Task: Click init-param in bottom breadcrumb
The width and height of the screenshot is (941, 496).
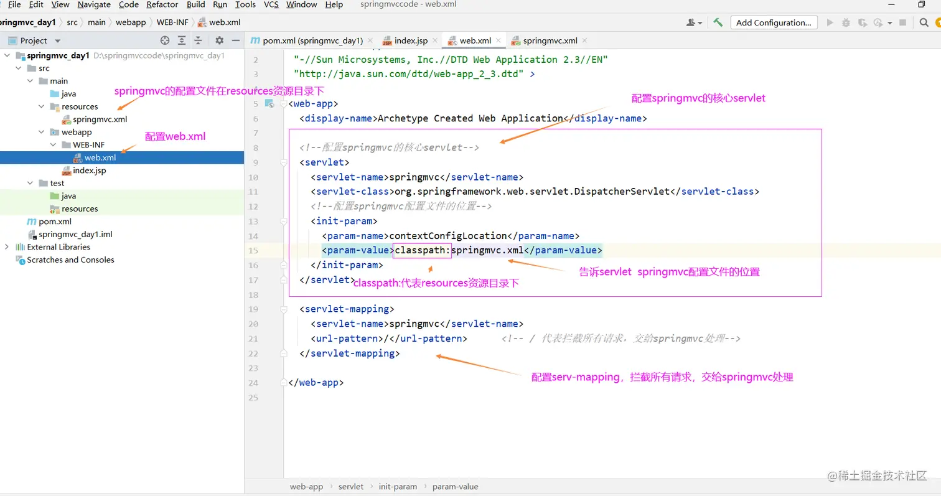Action: (x=398, y=487)
